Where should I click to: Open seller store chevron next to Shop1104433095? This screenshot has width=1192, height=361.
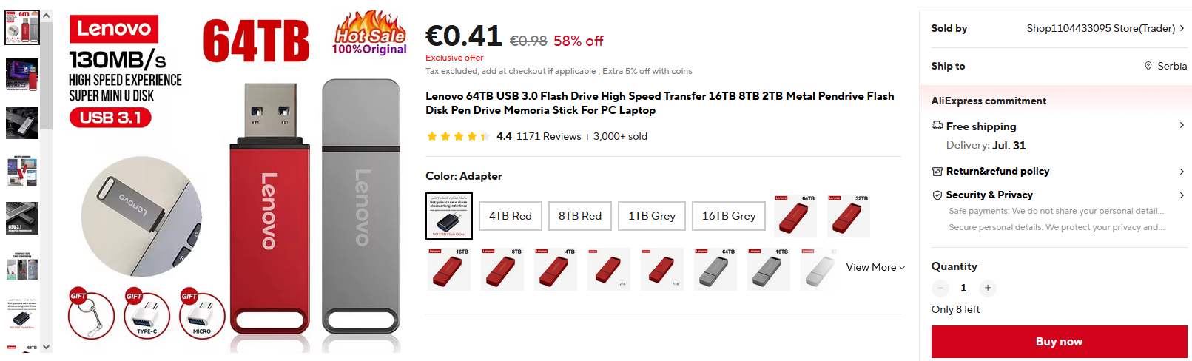click(1182, 28)
